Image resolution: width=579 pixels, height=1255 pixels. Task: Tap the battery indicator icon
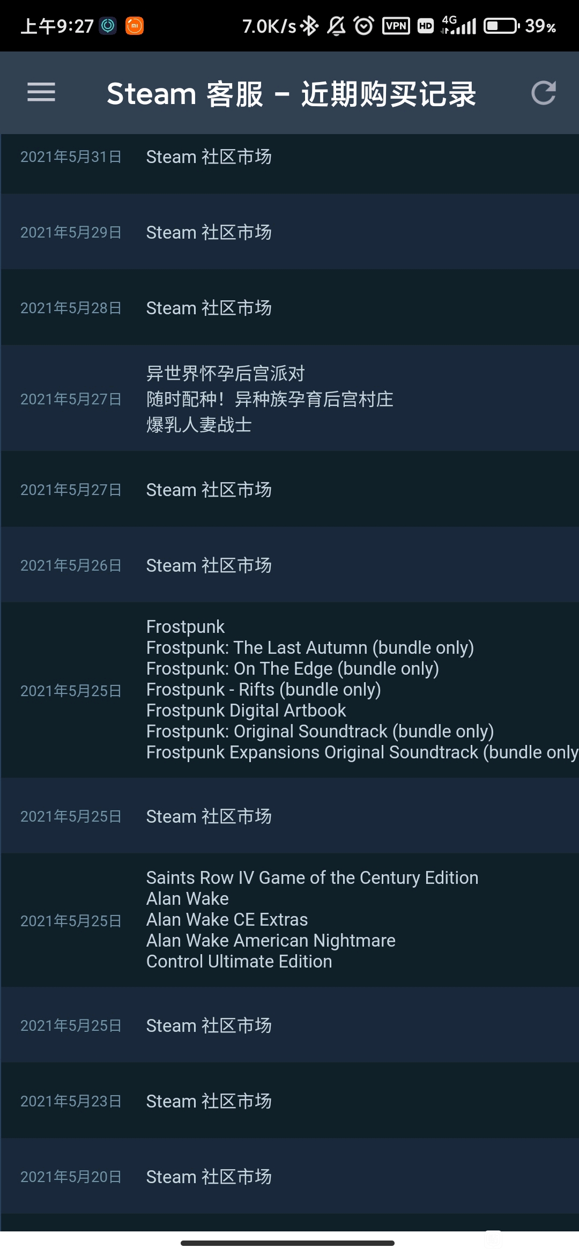click(502, 26)
